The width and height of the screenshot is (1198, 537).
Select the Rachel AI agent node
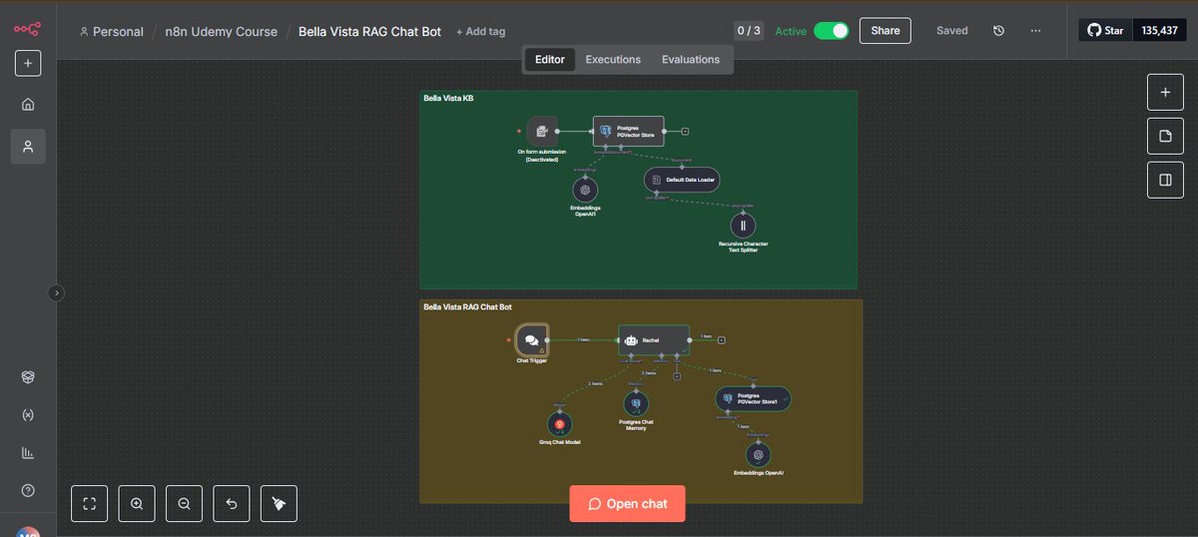(654, 339)
